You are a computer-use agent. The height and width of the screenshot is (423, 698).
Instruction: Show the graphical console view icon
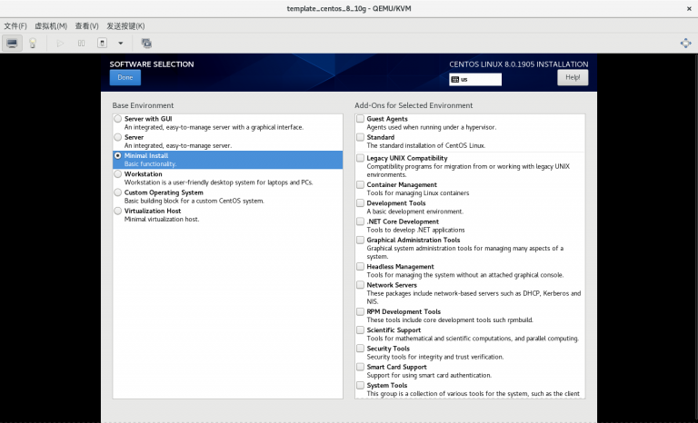pos(12,44)
